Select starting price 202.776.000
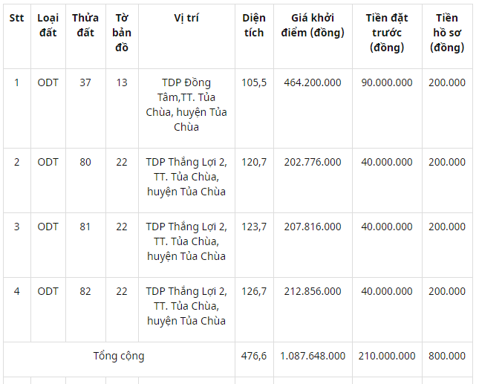The width and height of the screenshot is (479, 384). pos(313,162)
